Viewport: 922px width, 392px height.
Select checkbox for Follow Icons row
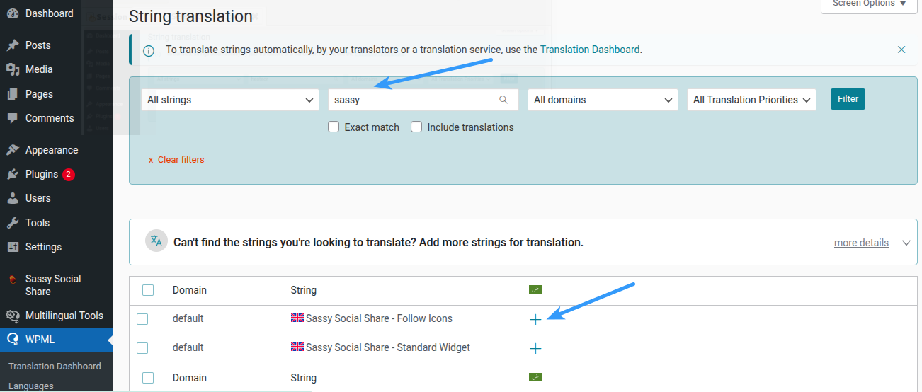point(142,319)
